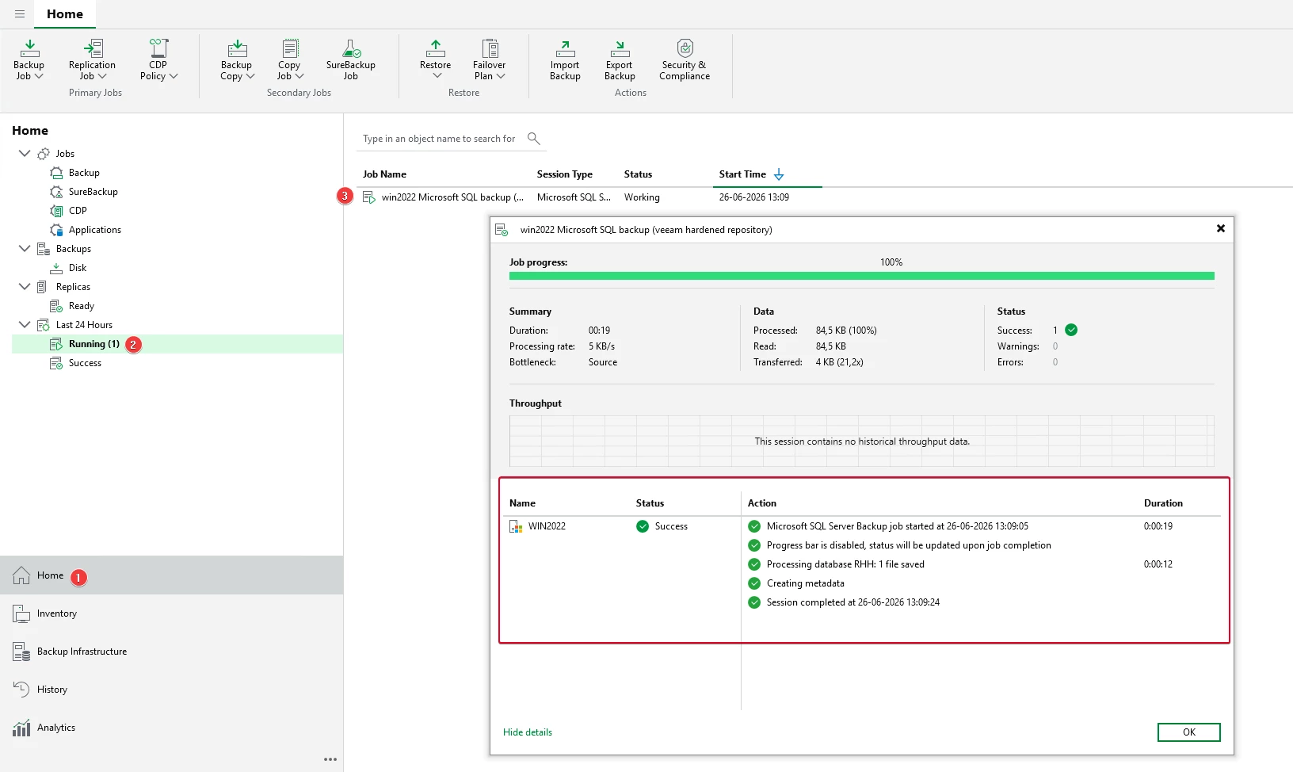Click the search magnifier icon
The height and width of the screenshot is (772, 1293).
tap(534, 139)
